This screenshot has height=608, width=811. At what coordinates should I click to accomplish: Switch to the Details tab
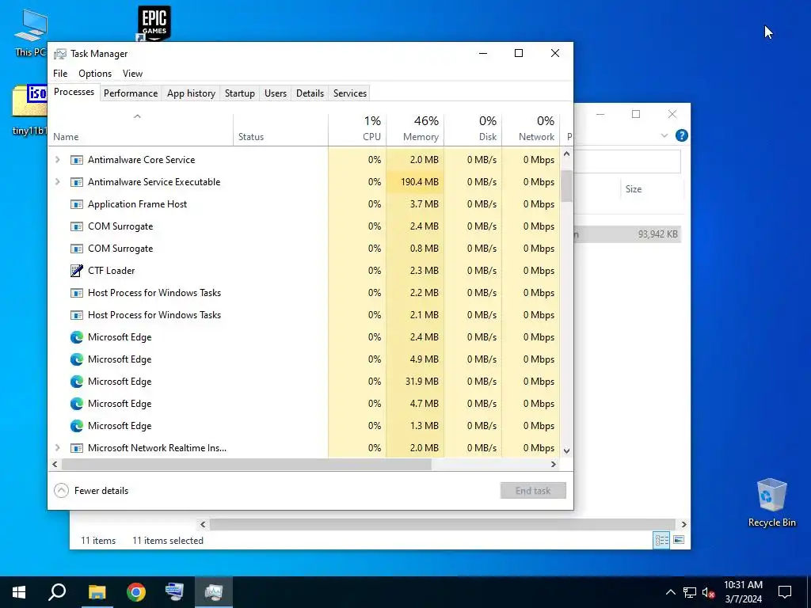pos(310,93)
